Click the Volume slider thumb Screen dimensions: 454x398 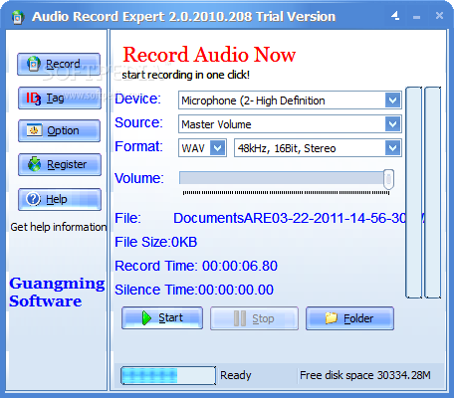(388, 179)
